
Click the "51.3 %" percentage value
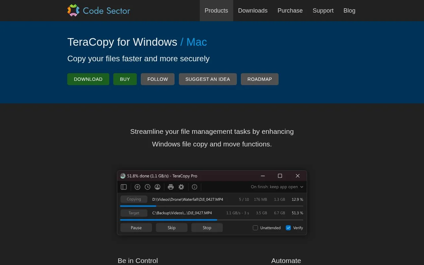coord(297,213)
